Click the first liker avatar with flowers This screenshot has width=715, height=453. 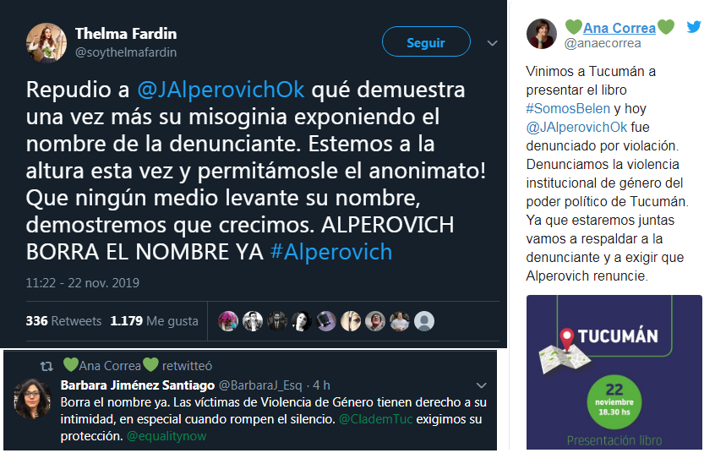[x=228, y=321]
